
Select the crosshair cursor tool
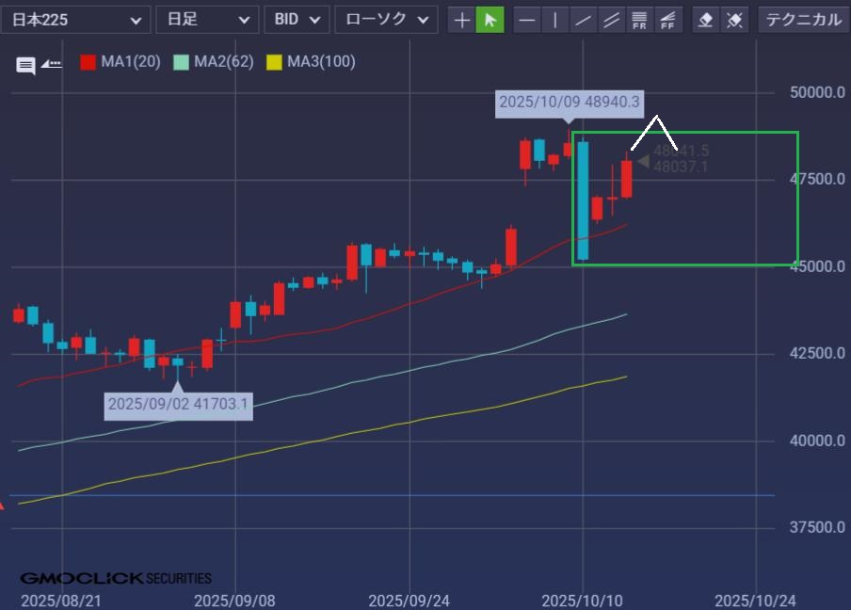[x=462, y=20]
